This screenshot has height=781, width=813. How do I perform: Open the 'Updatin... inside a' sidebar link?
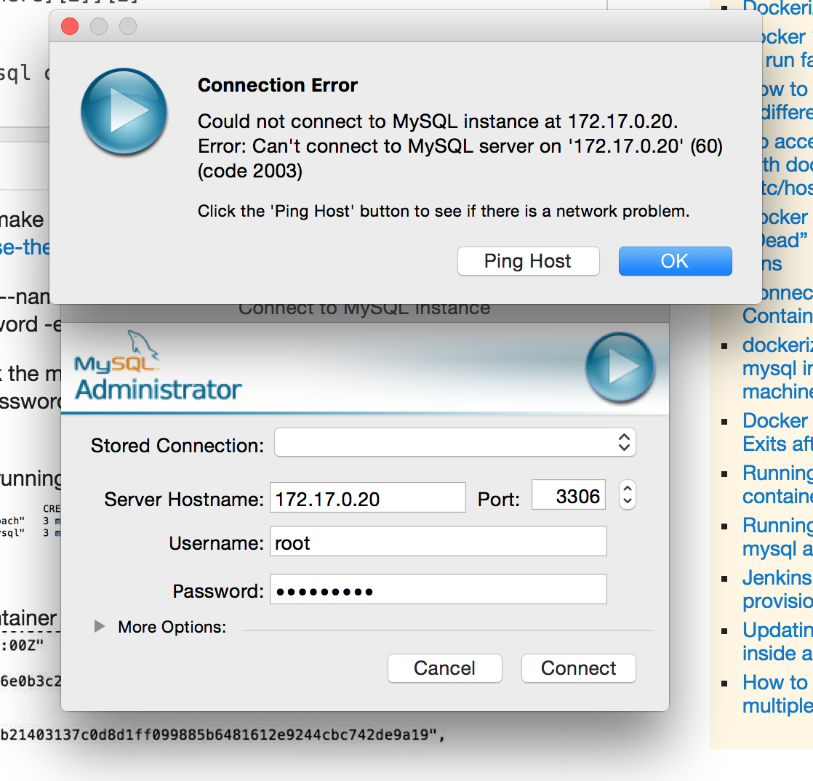click(777, 641)
